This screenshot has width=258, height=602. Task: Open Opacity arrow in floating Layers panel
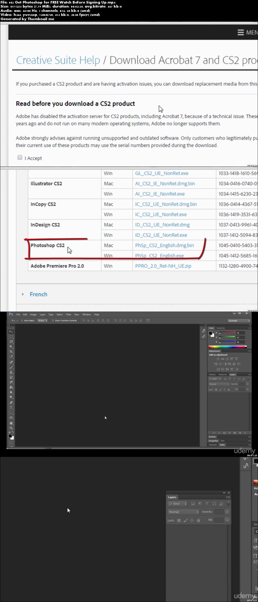coord(227,512)
